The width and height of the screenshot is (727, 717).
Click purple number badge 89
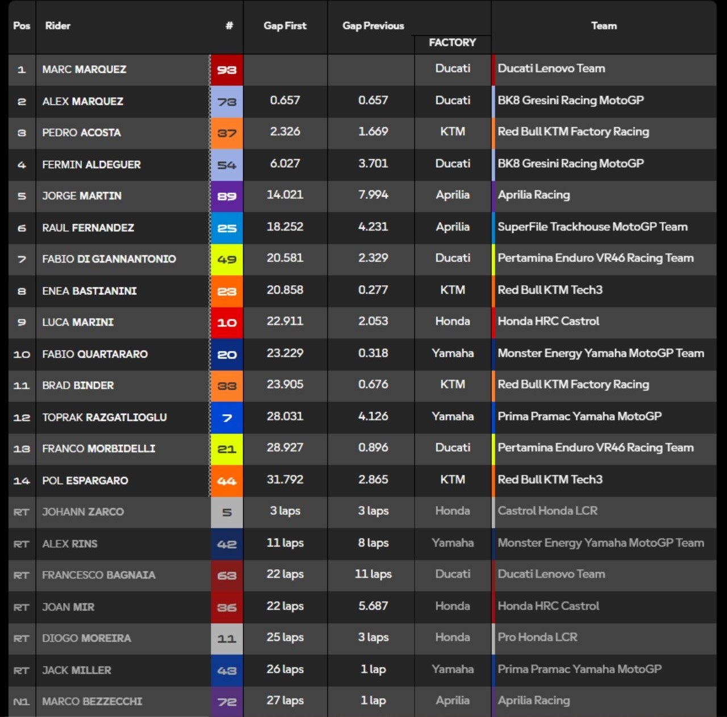[227, 197]
